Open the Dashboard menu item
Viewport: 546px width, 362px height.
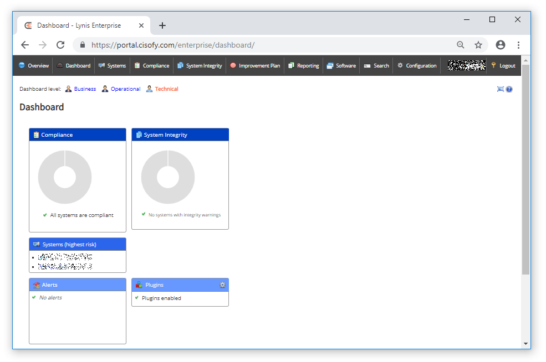pyautogui.click(x=74, y=65)
